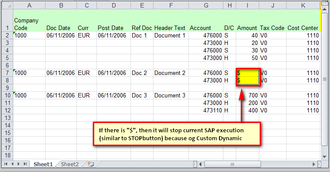Select row 9 header
330x172 pixels.
pos(8,88)
